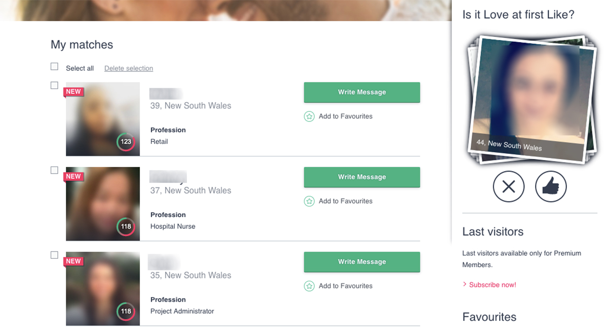Click star icon for the Hospital Nurse match

(x=309, y=201)
